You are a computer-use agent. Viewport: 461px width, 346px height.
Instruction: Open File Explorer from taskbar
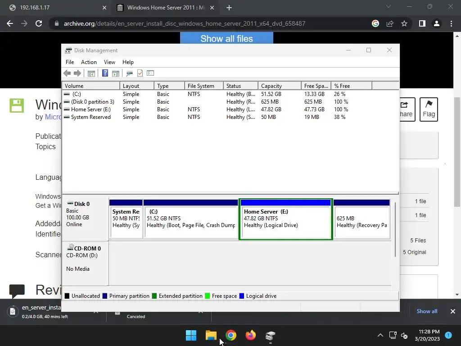click(211, 335)
